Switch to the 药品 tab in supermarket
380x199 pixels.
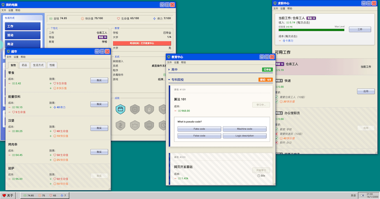point(24,65)
